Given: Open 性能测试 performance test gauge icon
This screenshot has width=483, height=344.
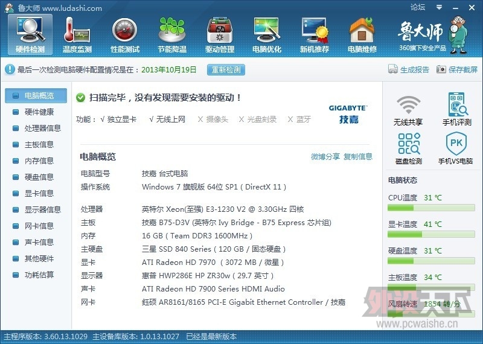Looking at the screenshot, I should point(125,34).
